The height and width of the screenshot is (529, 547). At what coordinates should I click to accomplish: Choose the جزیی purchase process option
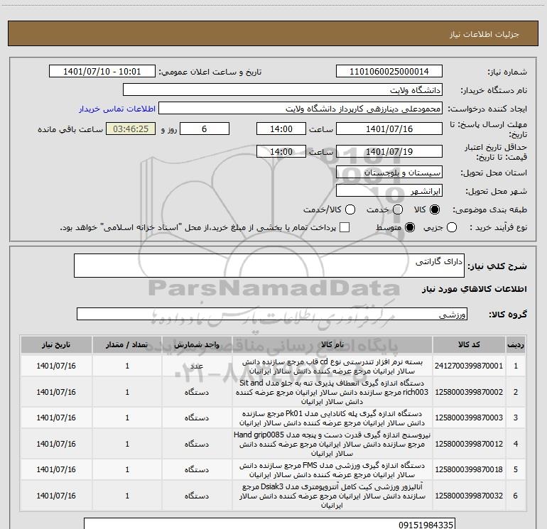(451, 227)
